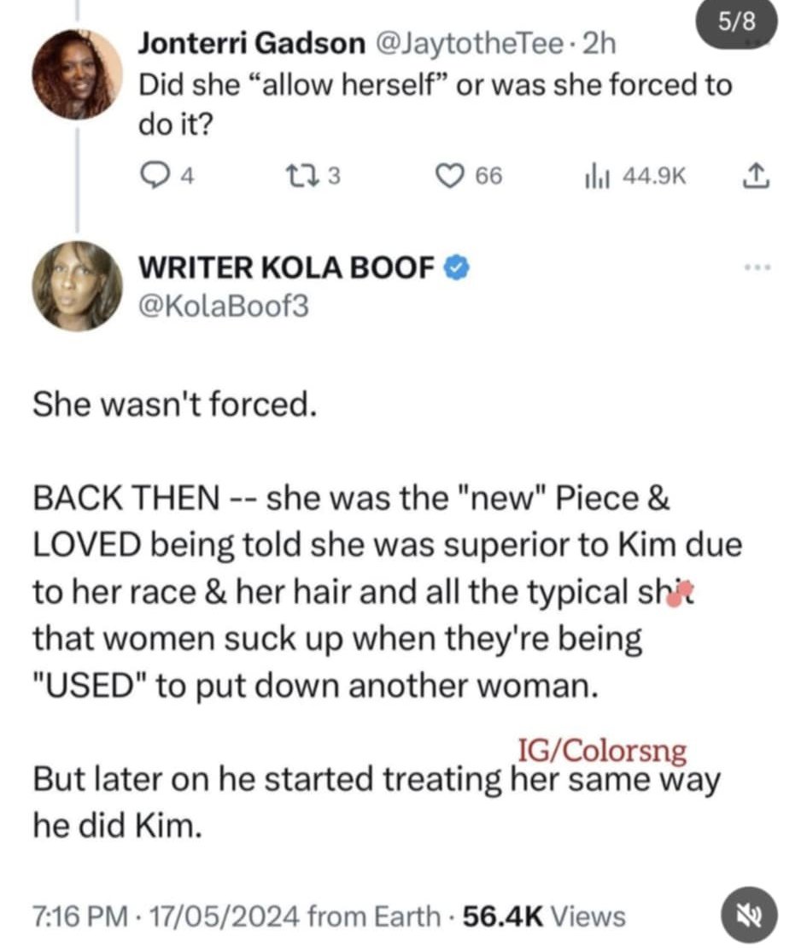Image resolution: width=807 pixels, height=948 pixels.
Task: Open the three-dot more options menu
Action: point(757,267)
